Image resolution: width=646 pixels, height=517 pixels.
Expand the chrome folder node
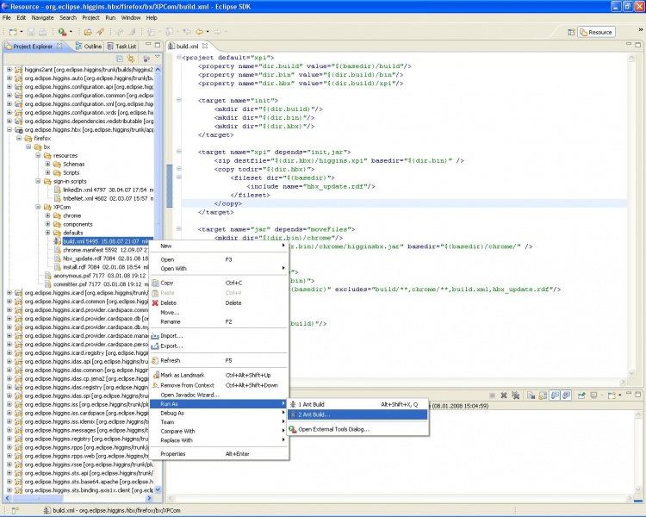coord(47,215)
